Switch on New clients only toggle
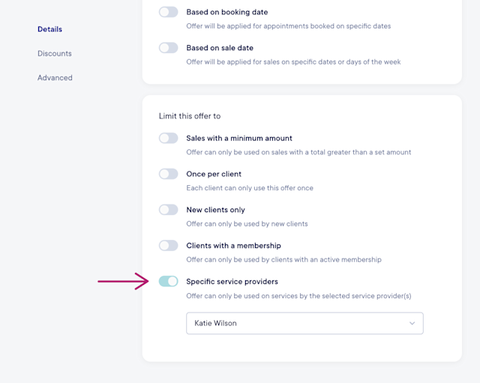The image size is (480, 383). click(168, 210)
